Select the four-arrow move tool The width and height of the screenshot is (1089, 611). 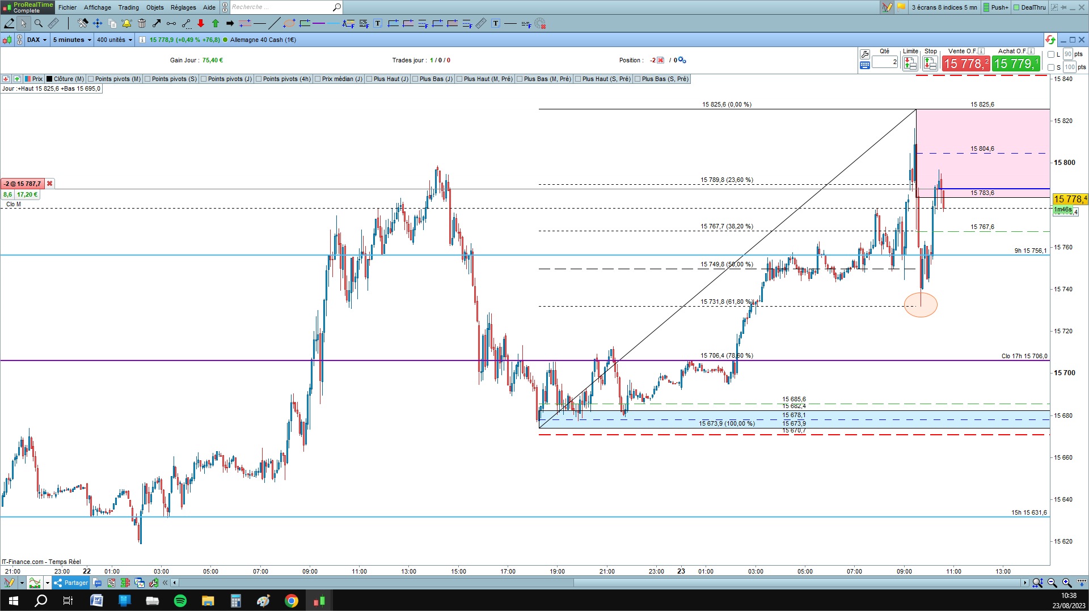(98, 23)
